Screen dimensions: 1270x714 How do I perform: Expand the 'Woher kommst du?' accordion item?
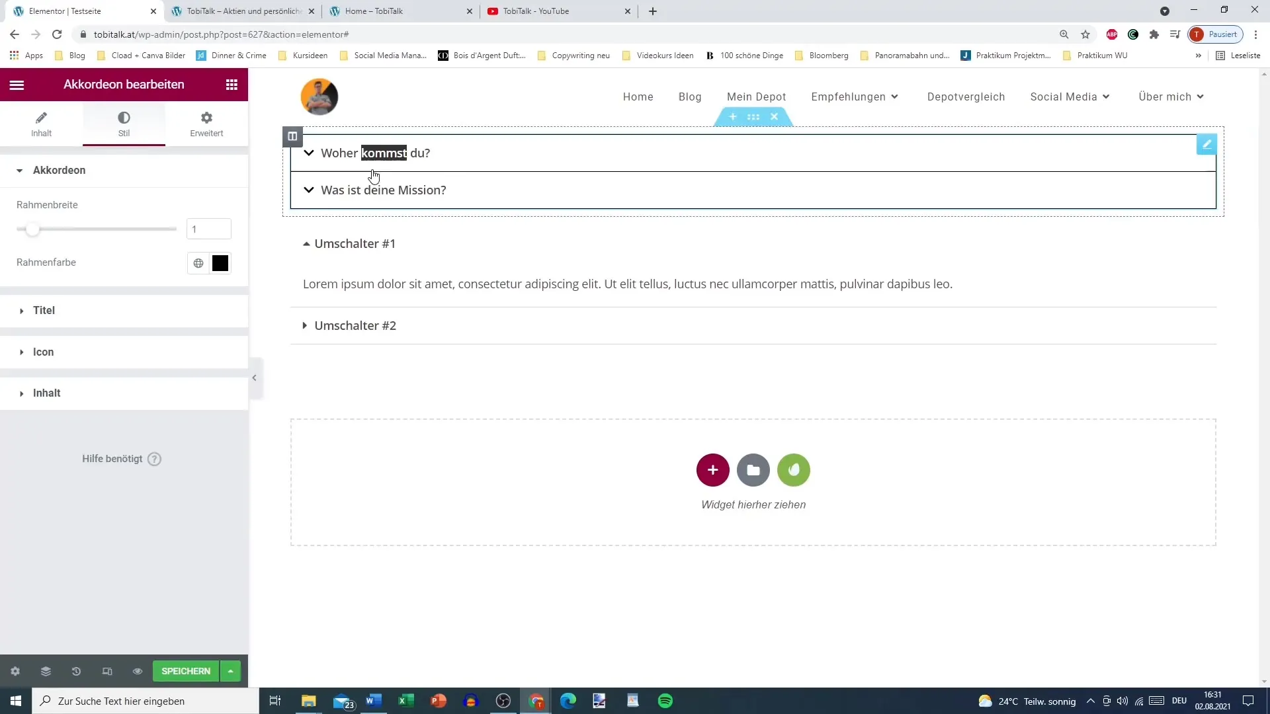753,153
